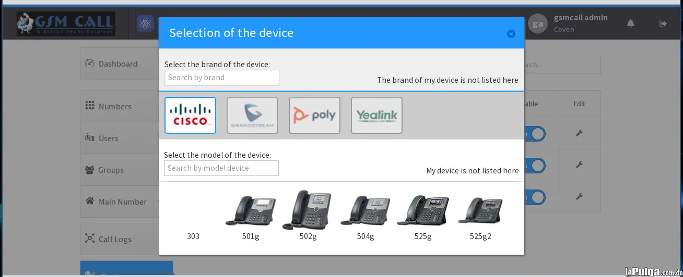
Task: Open the Dashboard sidebar item
Action: (x=120, y=64)
